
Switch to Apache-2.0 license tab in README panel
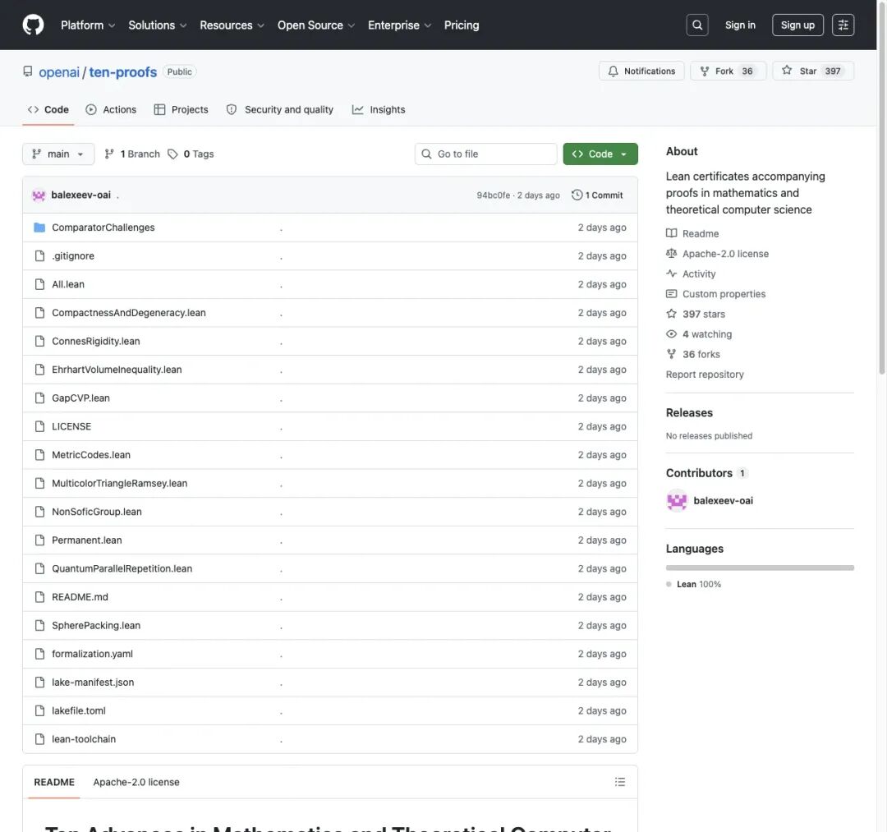tap(136, 782)
